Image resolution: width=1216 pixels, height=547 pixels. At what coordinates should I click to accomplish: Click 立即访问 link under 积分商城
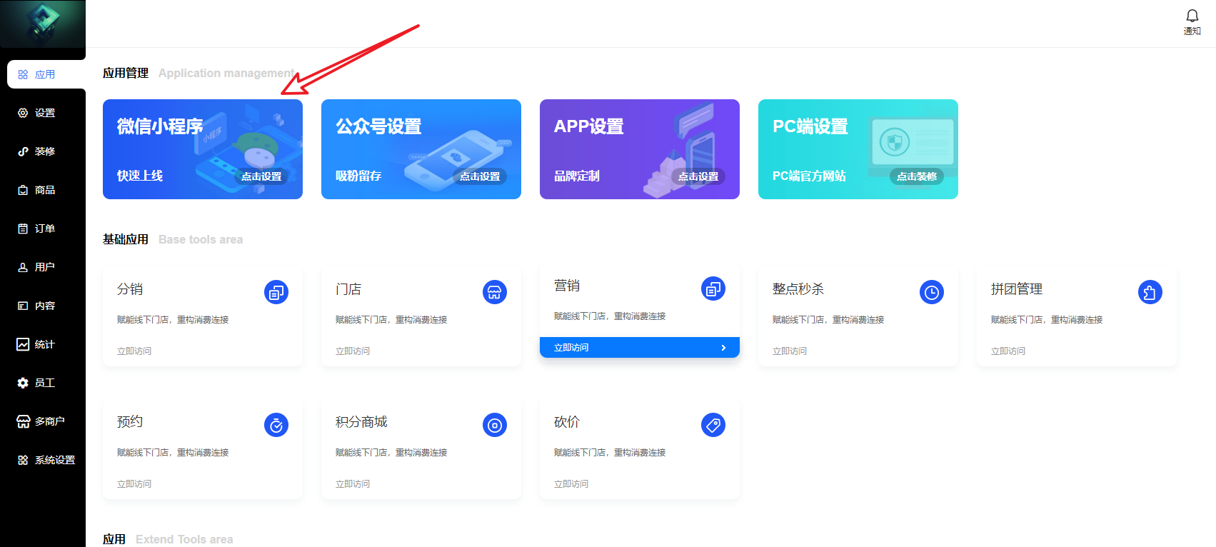point(353,484)
